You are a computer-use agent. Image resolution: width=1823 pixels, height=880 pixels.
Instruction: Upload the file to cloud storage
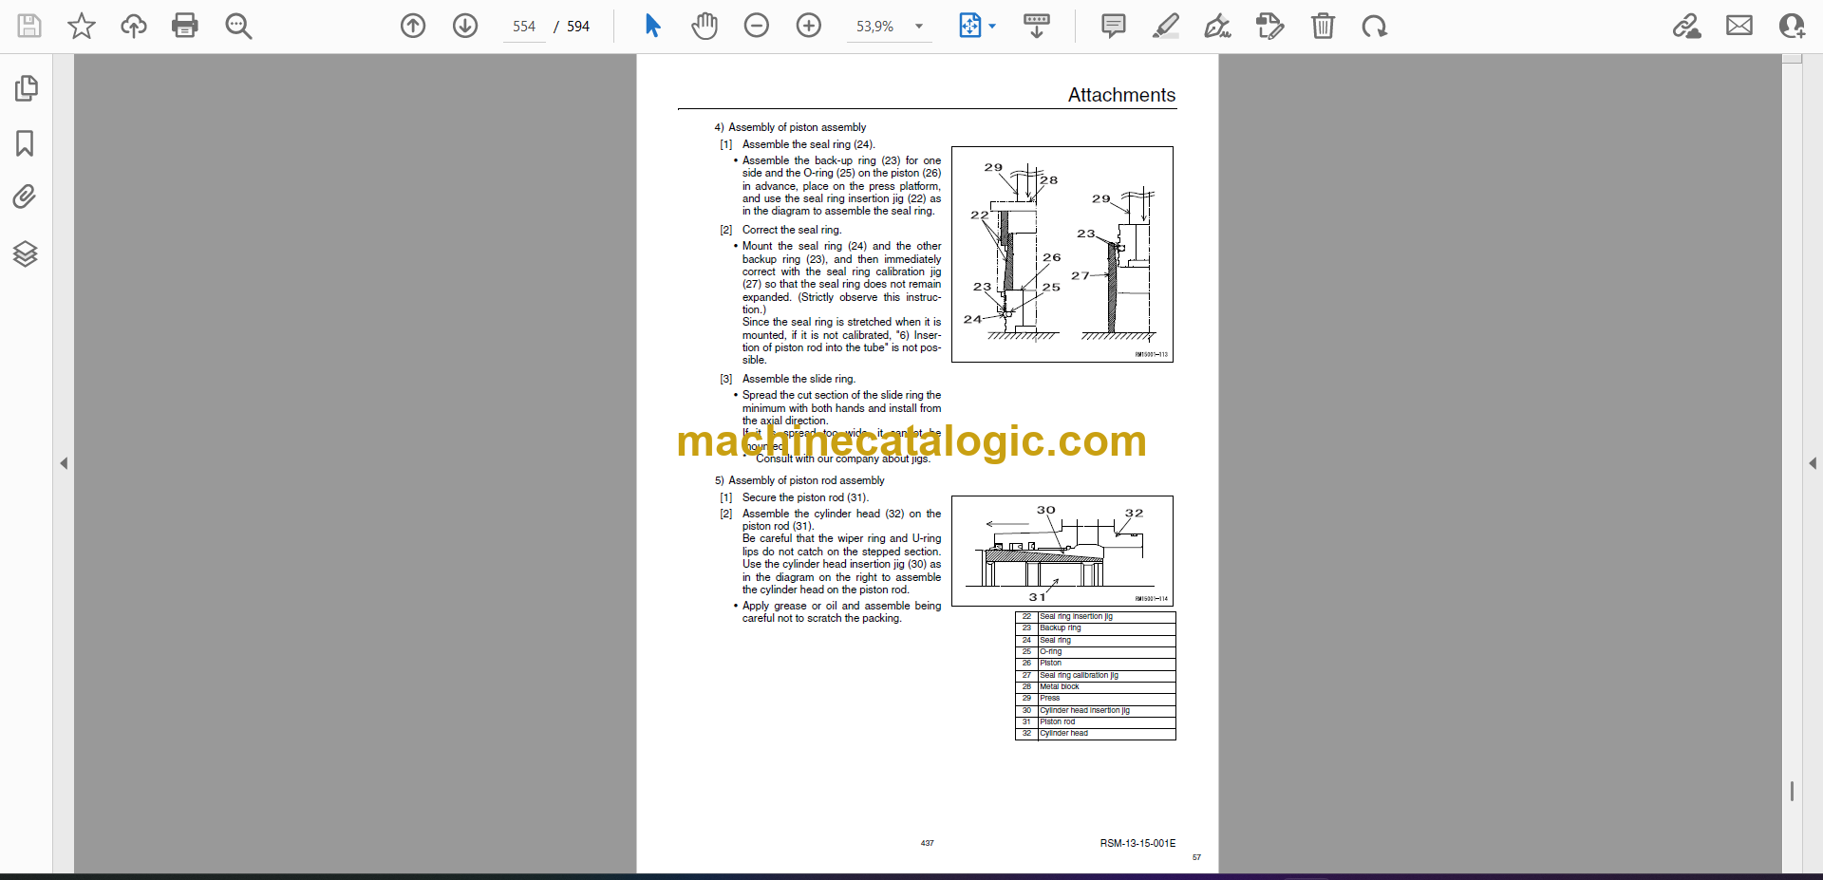coord(134,26)
